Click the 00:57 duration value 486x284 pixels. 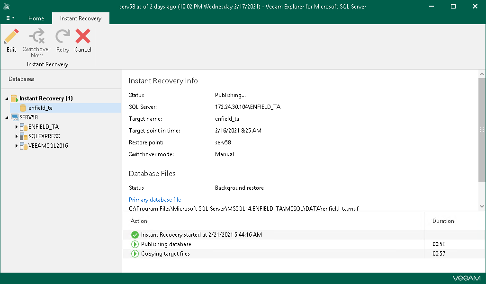pos(439,254)
